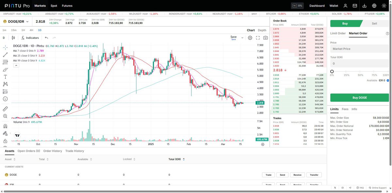This screenshot has width=392, height=193.
Task: Select the text annotation tool
Action: (x=5, y=77)
